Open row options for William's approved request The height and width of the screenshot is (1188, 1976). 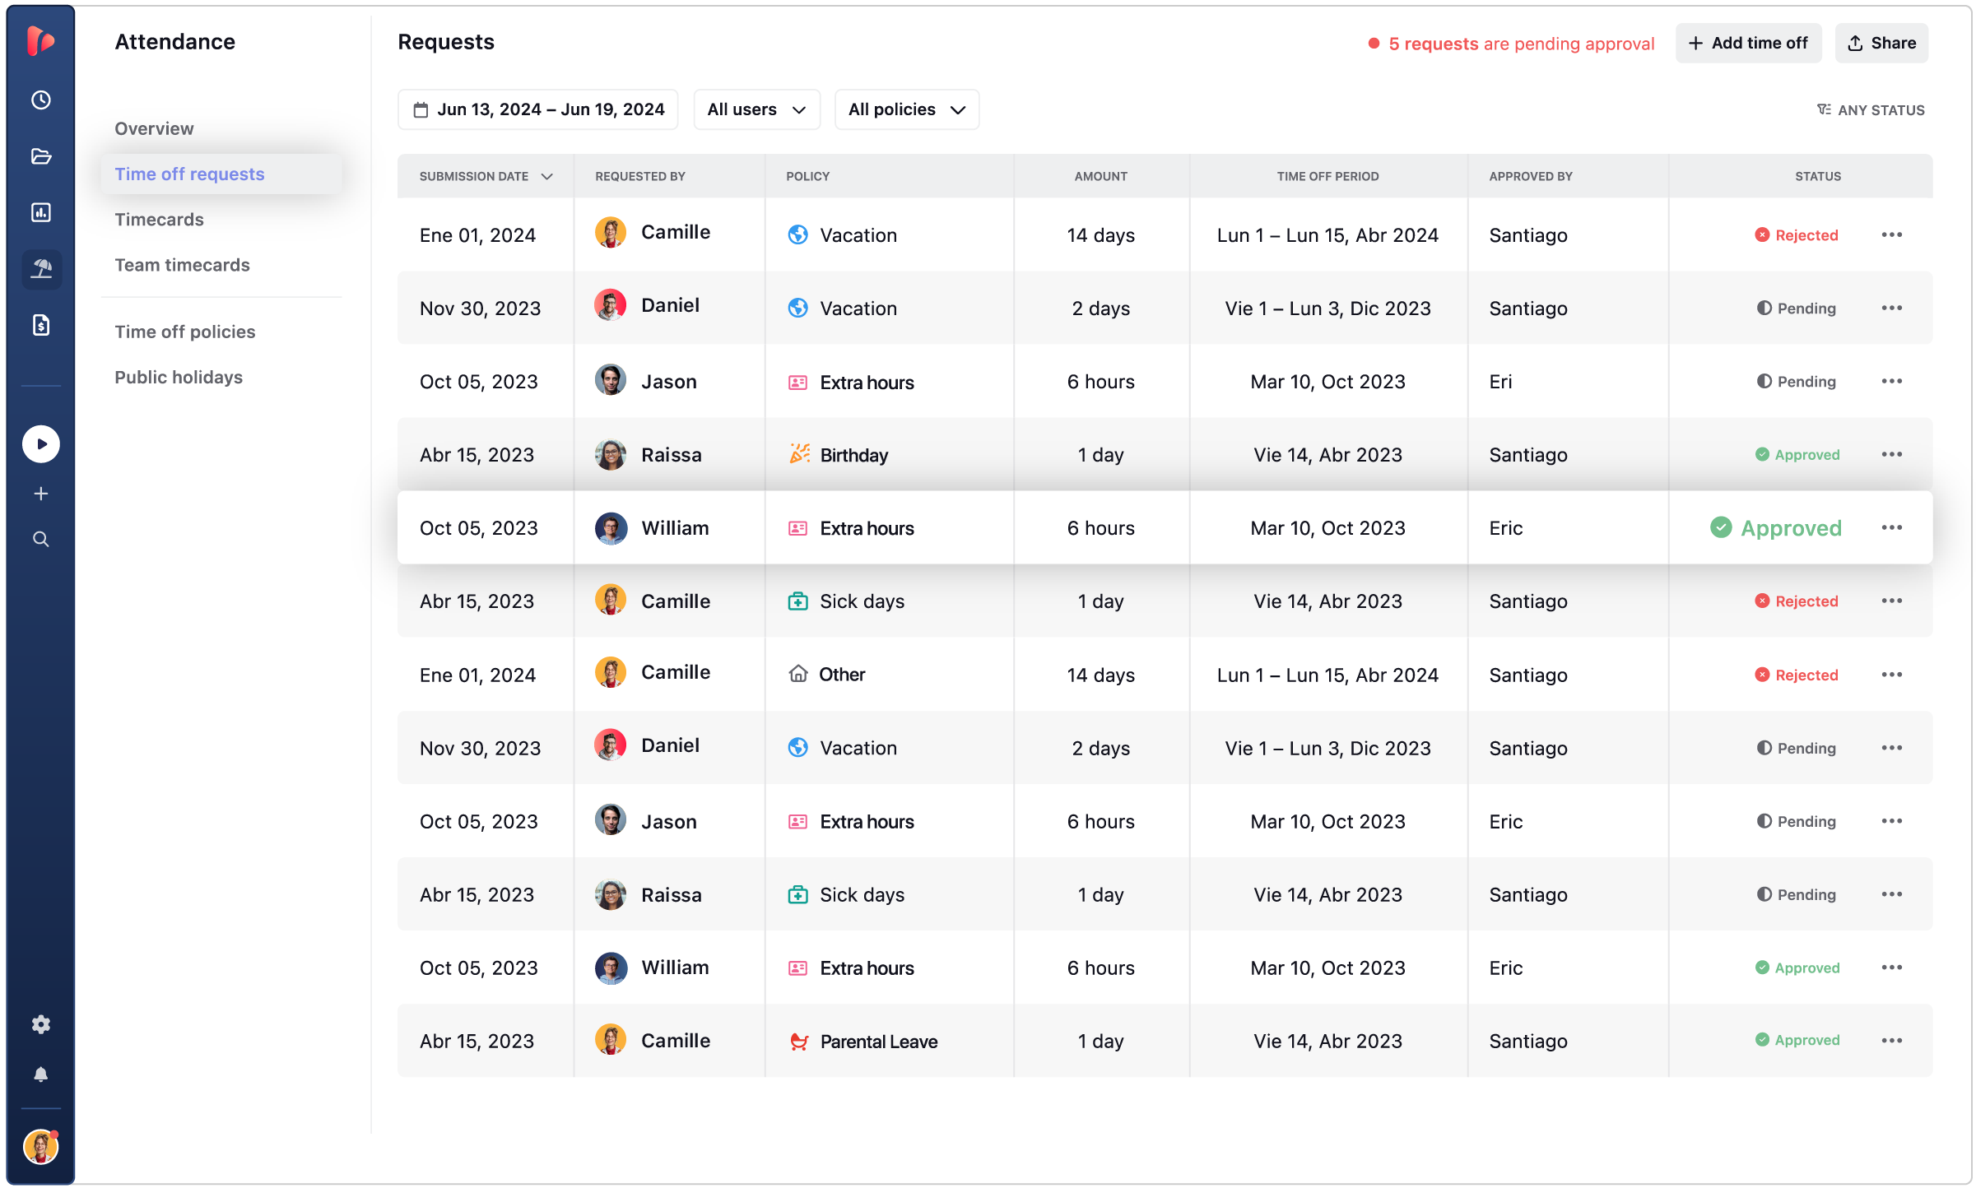(x=1892, y=527)
